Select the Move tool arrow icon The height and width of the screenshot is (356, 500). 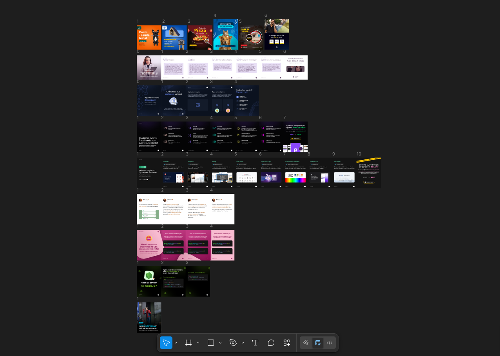(166, 343)
